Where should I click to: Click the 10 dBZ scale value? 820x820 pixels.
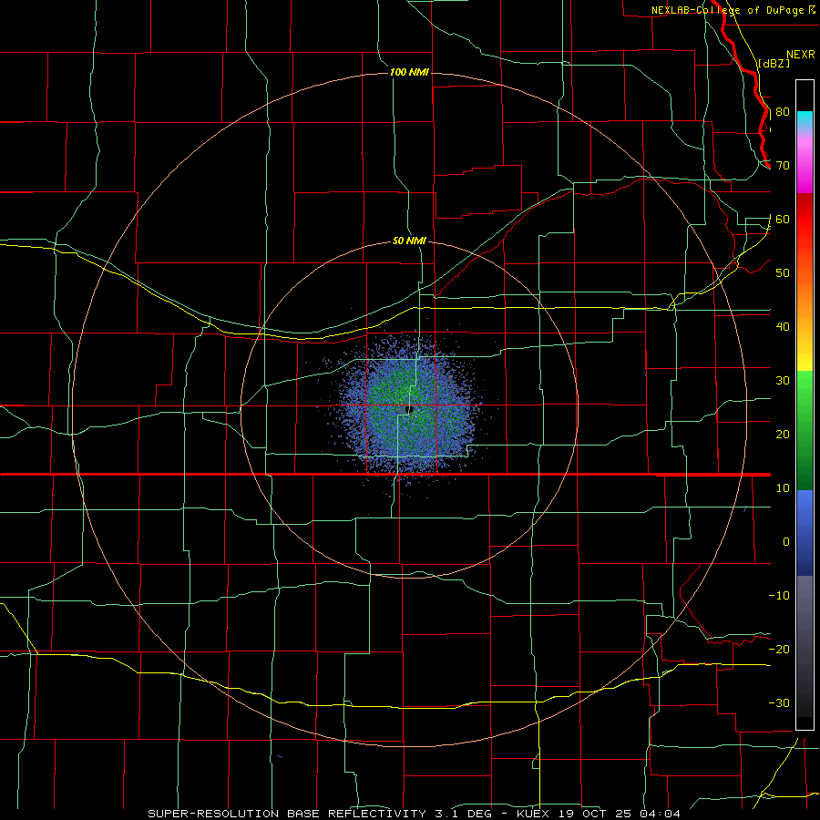tap(783, 488)
